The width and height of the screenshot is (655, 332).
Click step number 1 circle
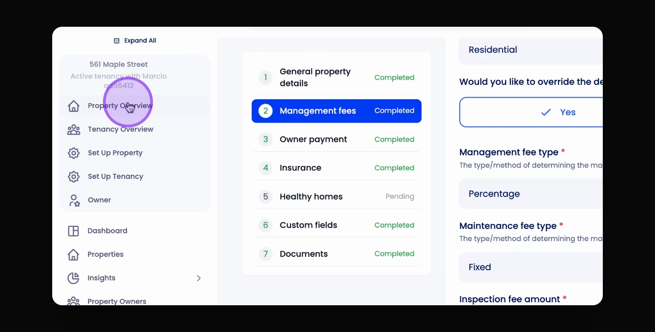[266, 77]
